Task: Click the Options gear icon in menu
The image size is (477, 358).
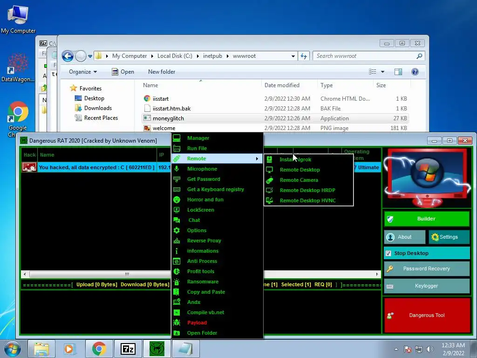Action: coord(177,230)
